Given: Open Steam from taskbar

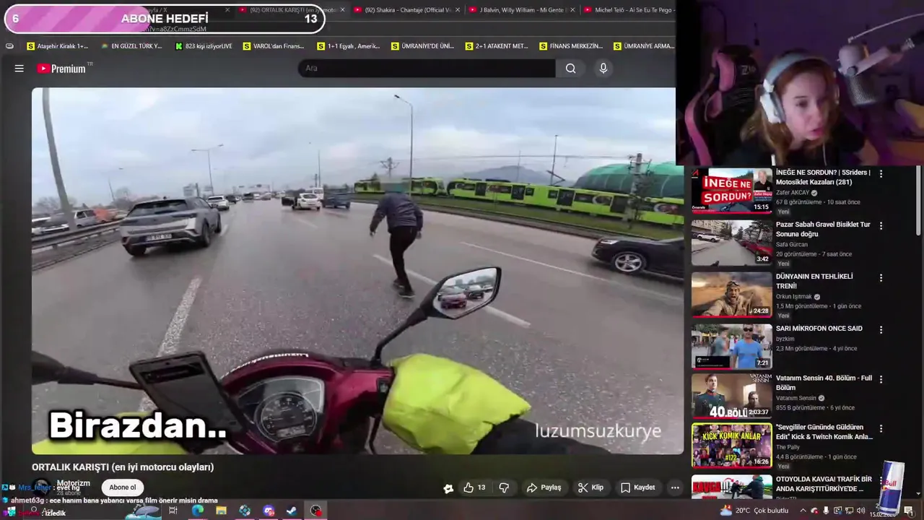Looking at the screenshot, I should (x=292, y=511).
